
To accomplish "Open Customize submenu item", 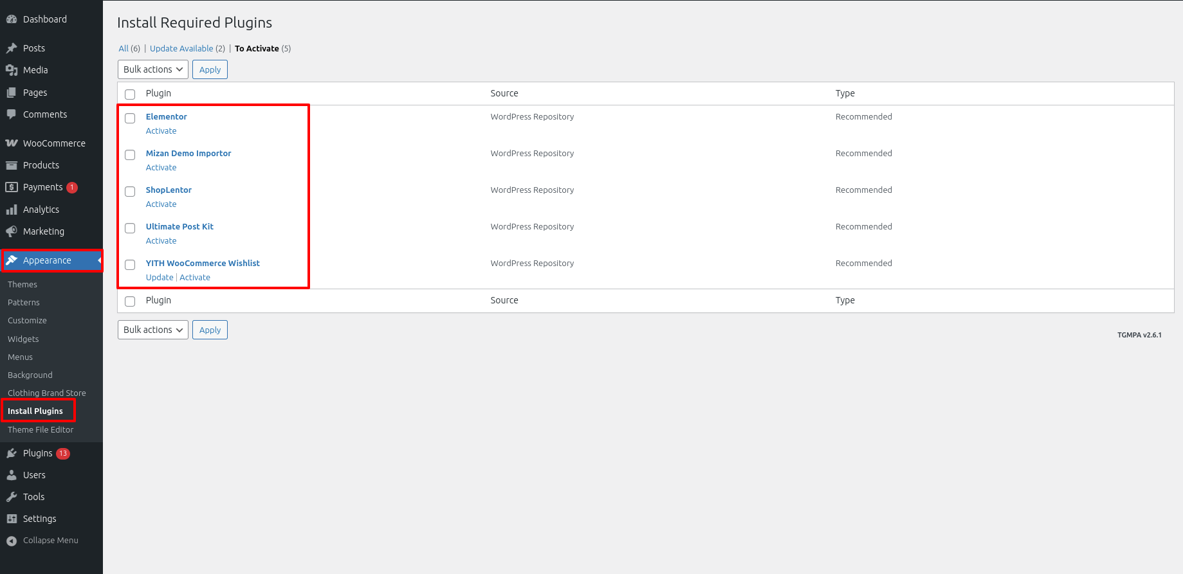I will click(27, 320).
